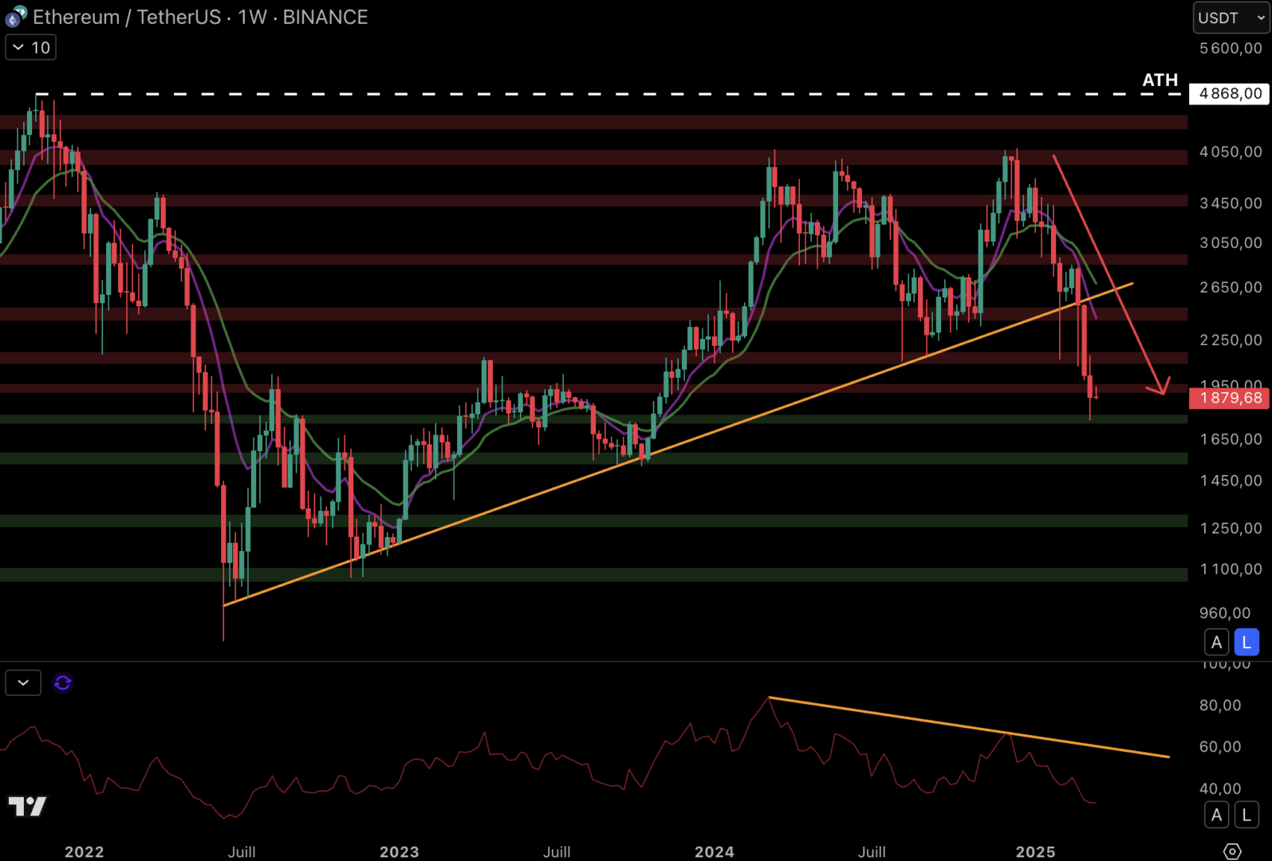Expand the indicator pane legend chevron
Screen dimensions: 1272x861
pos(23,683)
